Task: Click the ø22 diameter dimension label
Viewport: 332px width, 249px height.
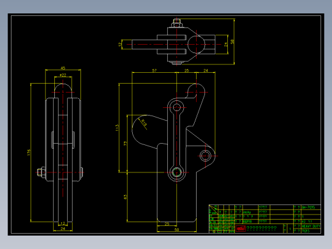Action: pos(63,75)
